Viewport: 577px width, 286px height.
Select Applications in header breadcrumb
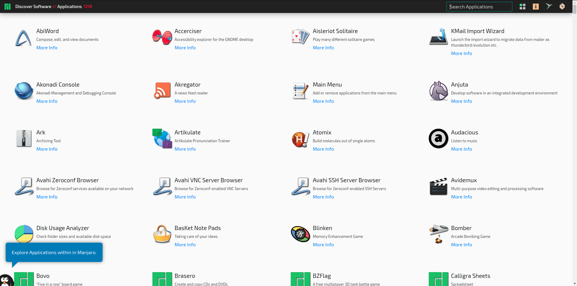pos(69,7)
